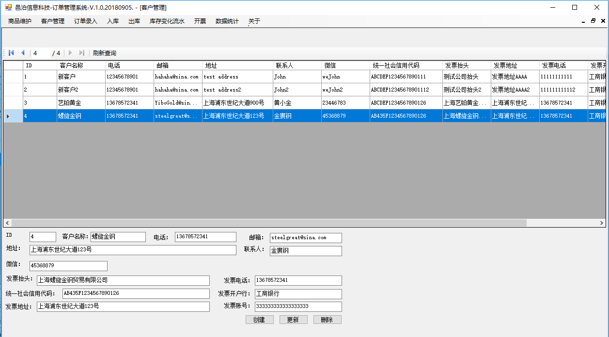Click the 删除 button
609x337 pixels.
tap(327, 320)
